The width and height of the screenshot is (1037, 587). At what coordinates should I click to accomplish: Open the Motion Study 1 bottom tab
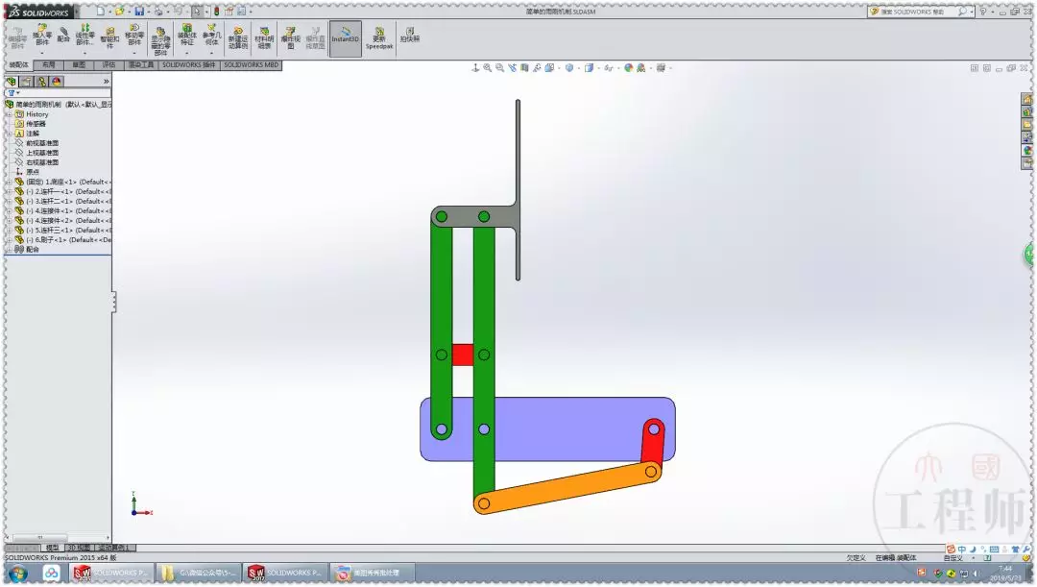(x=116, y=548)
